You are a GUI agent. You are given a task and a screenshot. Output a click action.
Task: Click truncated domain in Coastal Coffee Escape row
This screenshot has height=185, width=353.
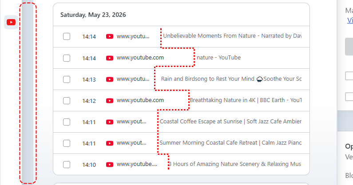131,122
